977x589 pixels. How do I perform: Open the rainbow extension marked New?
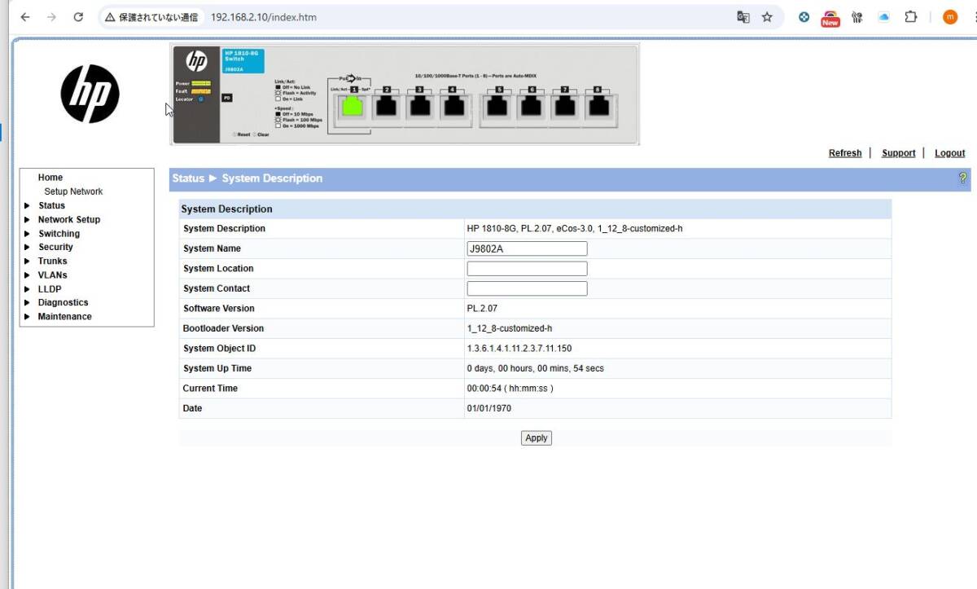[x=830, y=18]
